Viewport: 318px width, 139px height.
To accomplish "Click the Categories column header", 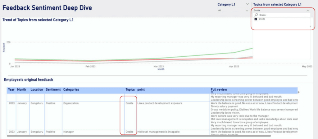I will (x=71, y=89).
